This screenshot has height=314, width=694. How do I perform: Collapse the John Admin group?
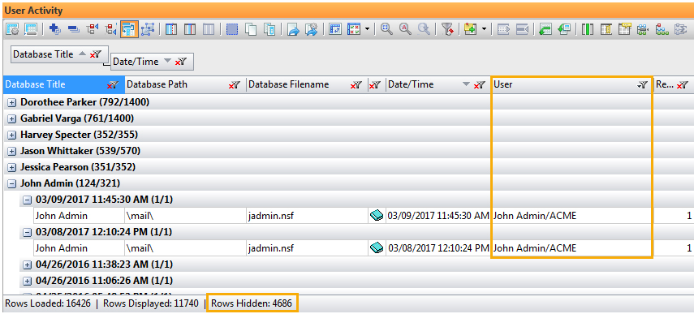pyautogui.click(x=12, y=183)
